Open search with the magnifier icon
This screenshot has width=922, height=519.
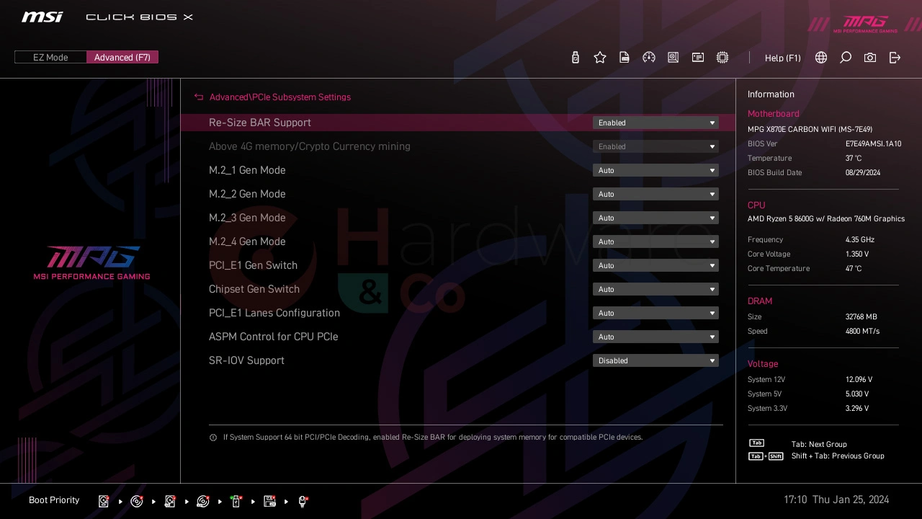tap(846, 58)
